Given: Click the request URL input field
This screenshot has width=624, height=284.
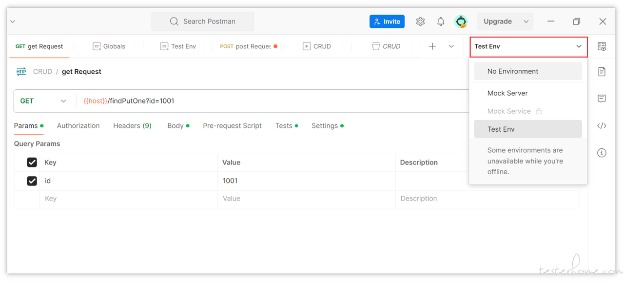Looking at the screenshot, I should (273, 101).
